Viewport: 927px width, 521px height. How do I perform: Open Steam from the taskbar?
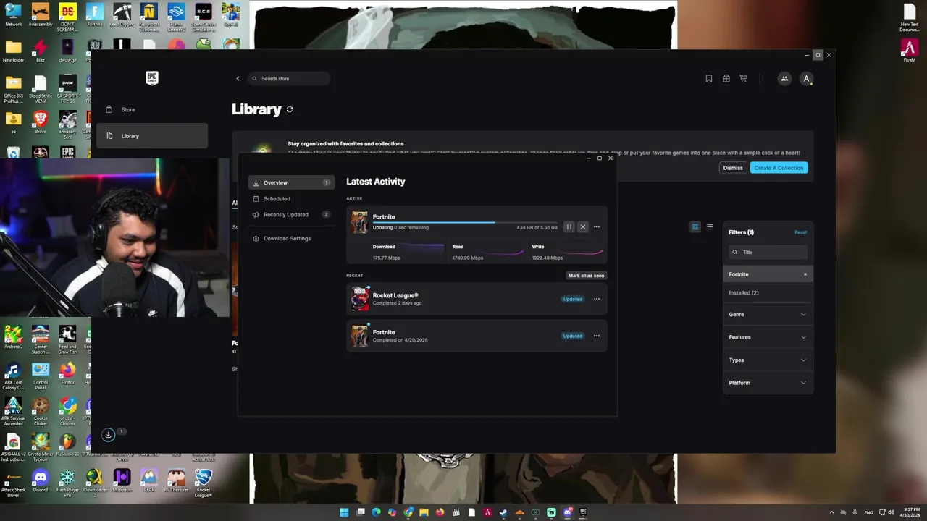point(503,512)
